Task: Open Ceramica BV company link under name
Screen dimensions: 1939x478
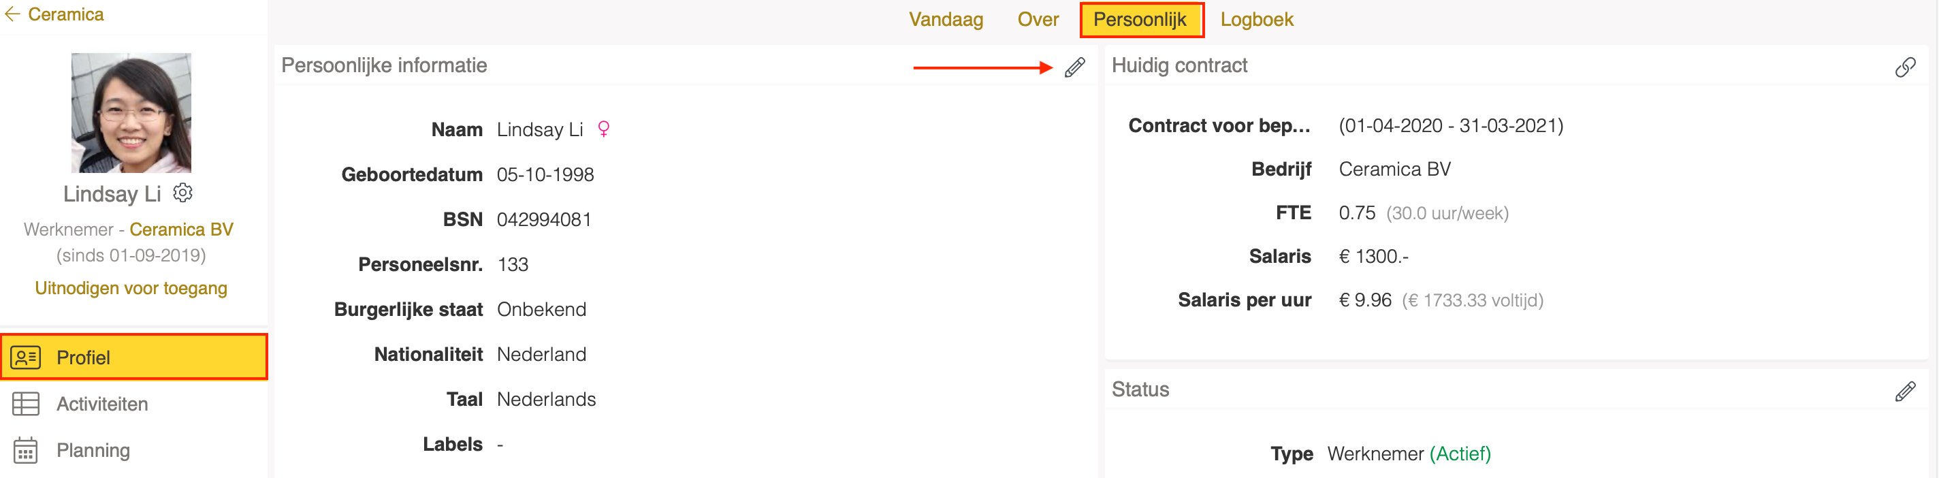Action: pos(181,229)
